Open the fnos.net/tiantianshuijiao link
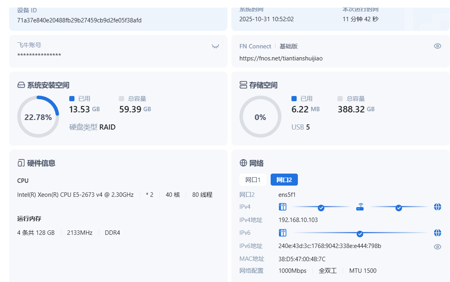The image size is (450, 282). (281, 58)
